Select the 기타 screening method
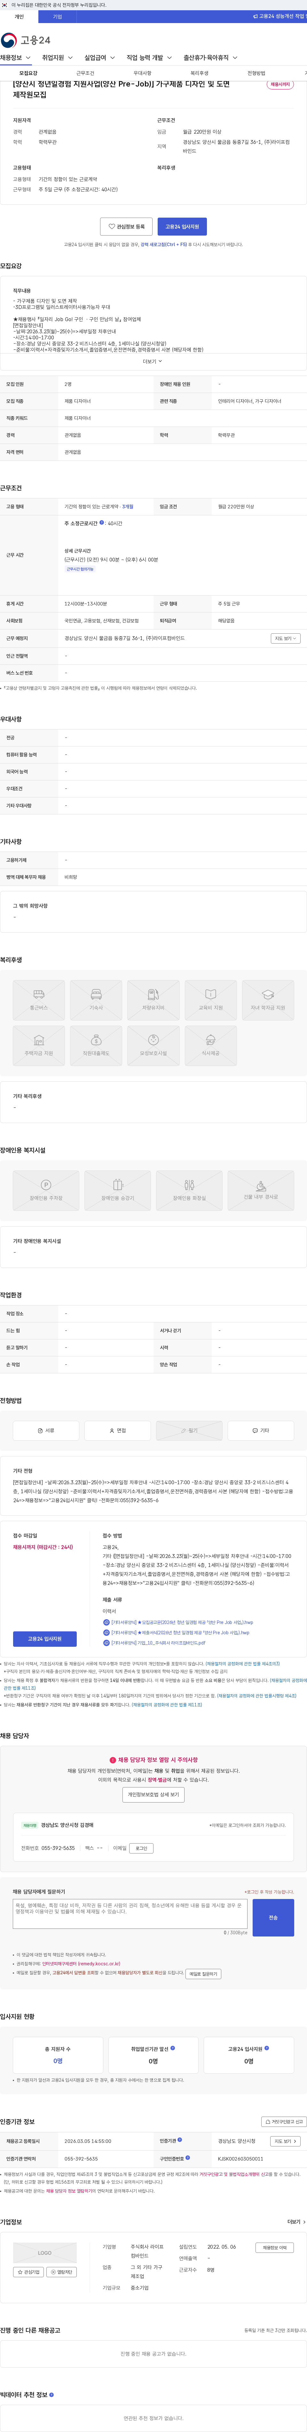This screenshot has height=2432, width=307. coord(261,1430)
